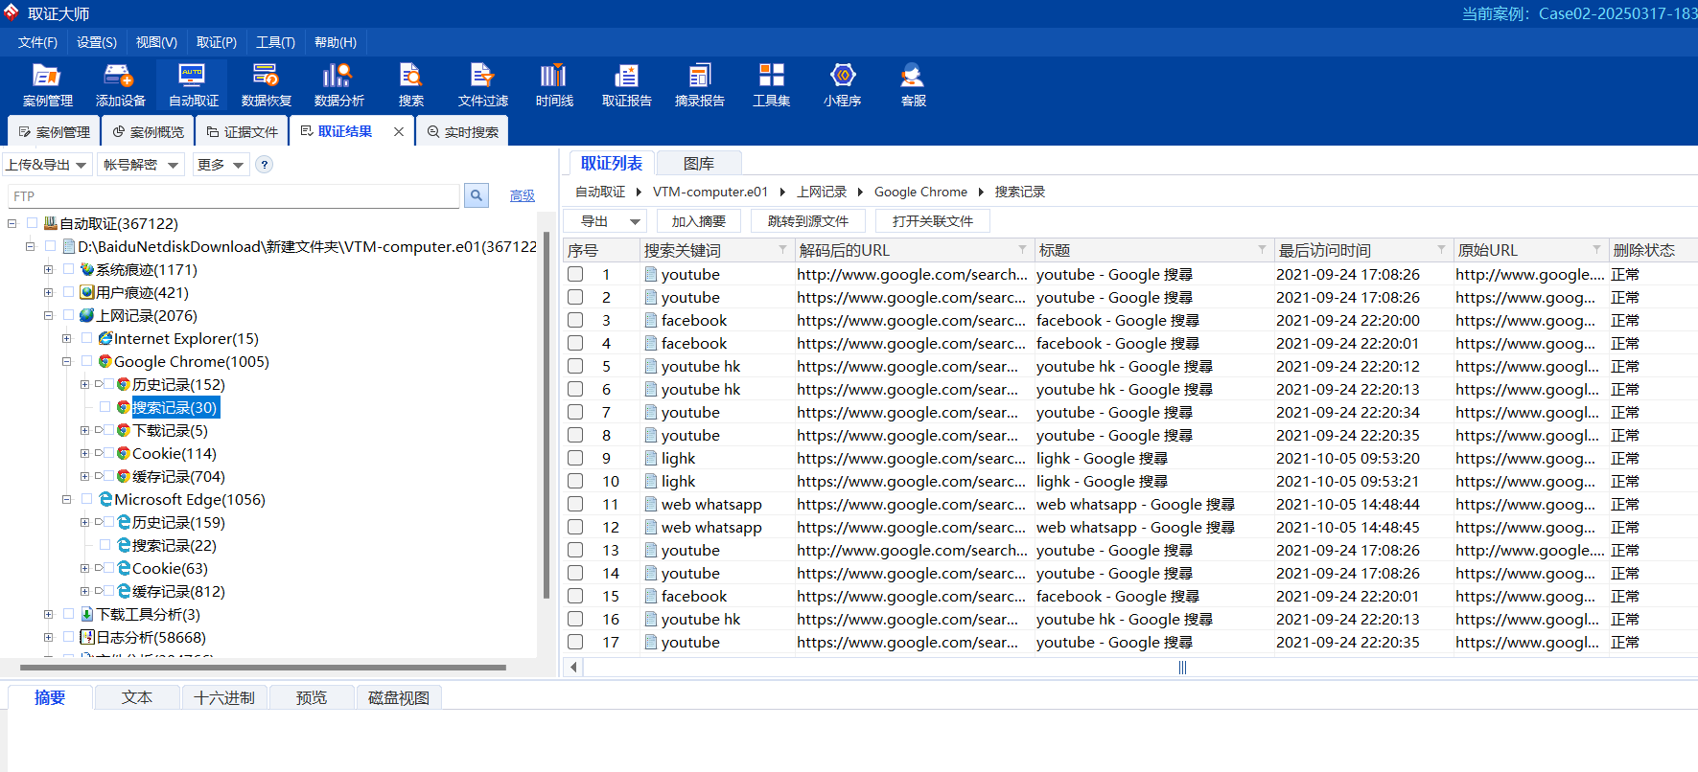Image resolution: width=1698 pixels, height=772 pixels.
Task: Open the 取证(P) menu
Action: [217, 42]
